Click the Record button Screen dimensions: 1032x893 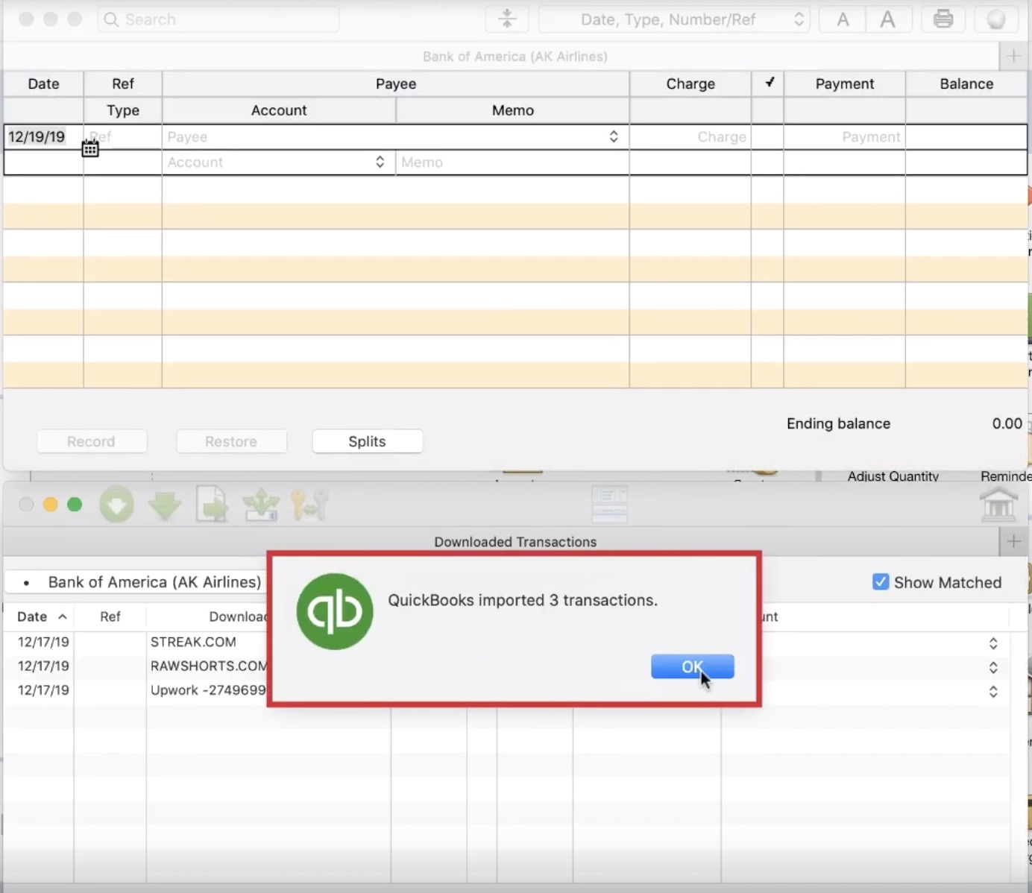92,441
